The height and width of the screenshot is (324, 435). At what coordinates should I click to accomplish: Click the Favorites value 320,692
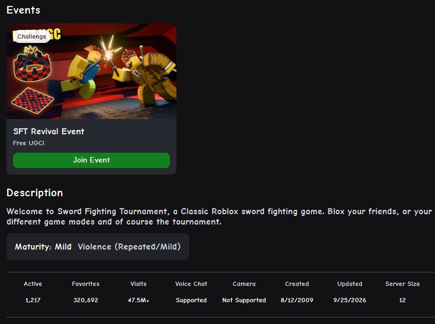tap(85, 300)
